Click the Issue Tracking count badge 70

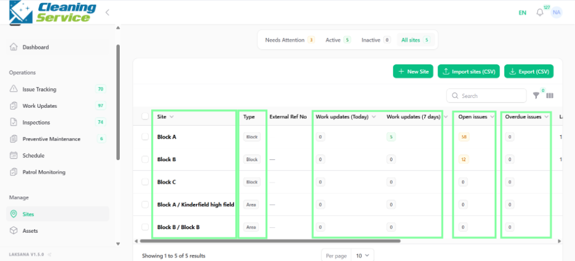point(101,89)
